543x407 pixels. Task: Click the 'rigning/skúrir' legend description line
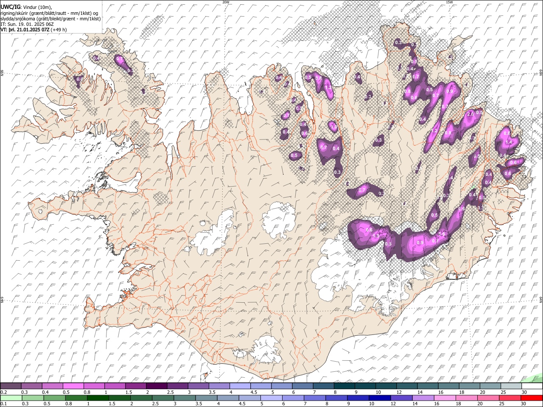click(49, 13)
